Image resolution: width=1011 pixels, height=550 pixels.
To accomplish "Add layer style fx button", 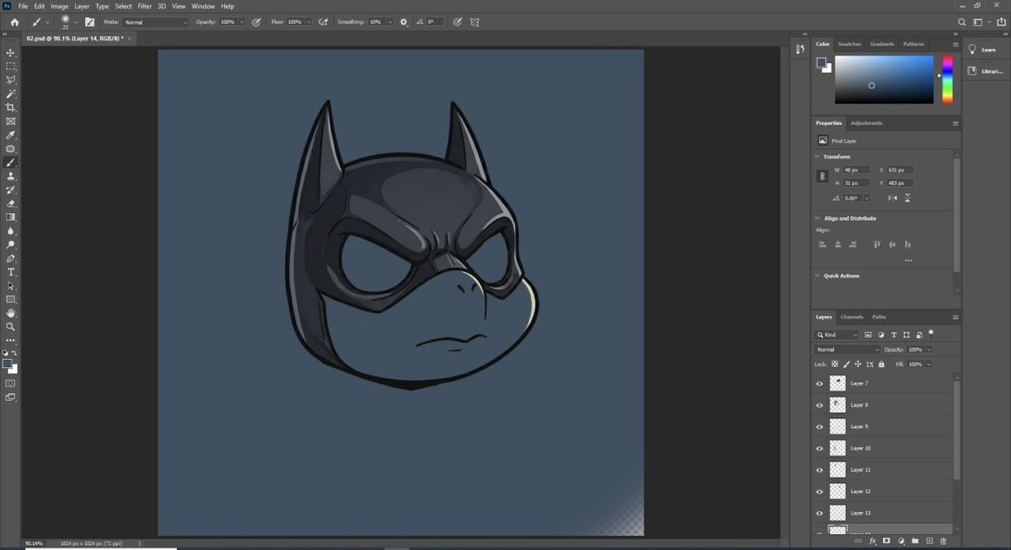I will pyautogui.click(x=873, y=541).
